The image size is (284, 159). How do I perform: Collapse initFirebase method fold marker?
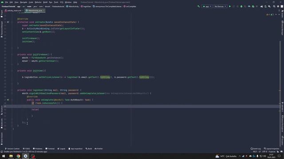[x=12, y=54]
